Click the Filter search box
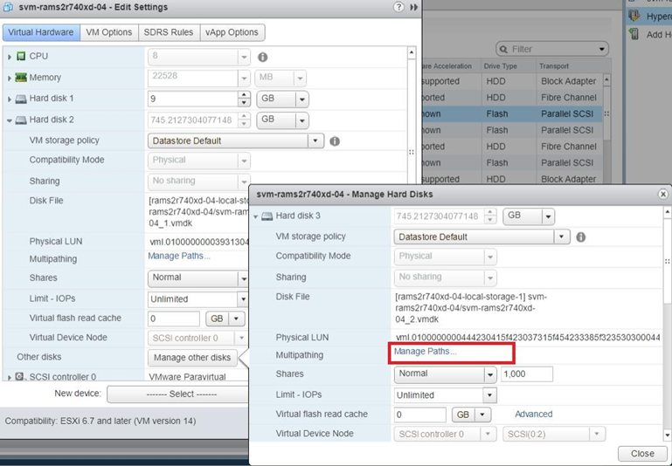This screenshot has width=672, height=466. 556,49
